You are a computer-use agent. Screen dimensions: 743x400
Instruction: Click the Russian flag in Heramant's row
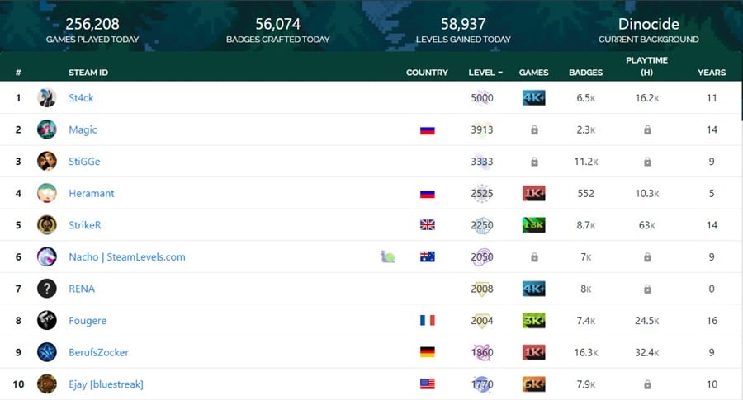click(428, 194)
